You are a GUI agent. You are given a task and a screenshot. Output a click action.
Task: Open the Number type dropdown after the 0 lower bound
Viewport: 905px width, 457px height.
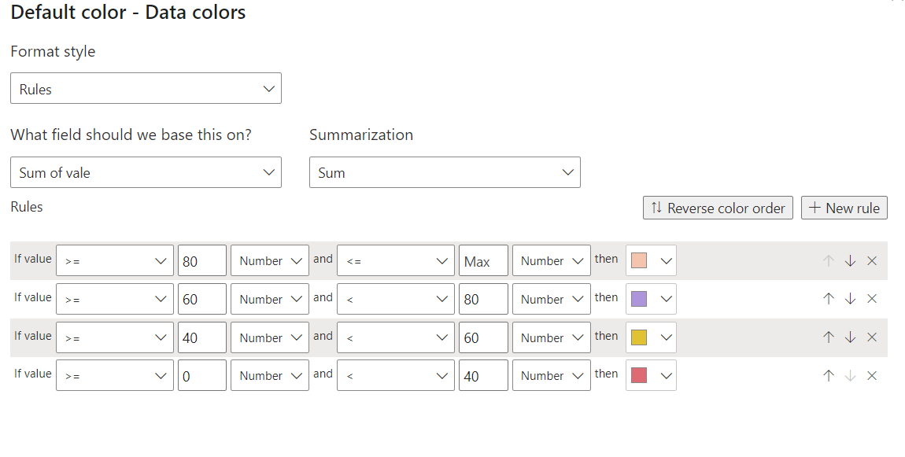click(x=270, y=376)
